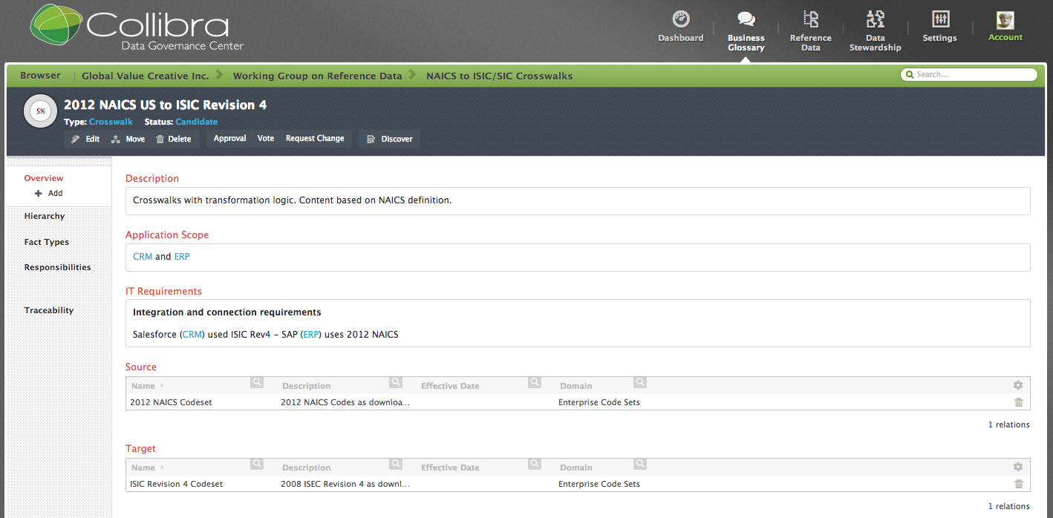This screenshot has width=1053, height=518.
Task: Select the Hierarchy sidebar tab
Action: point(45,216)
